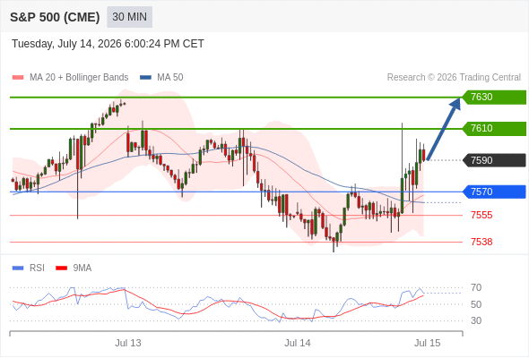Click the S&P 500 (CME) title
This screenshot has width=529, height=358.
[x=55, y=17]
